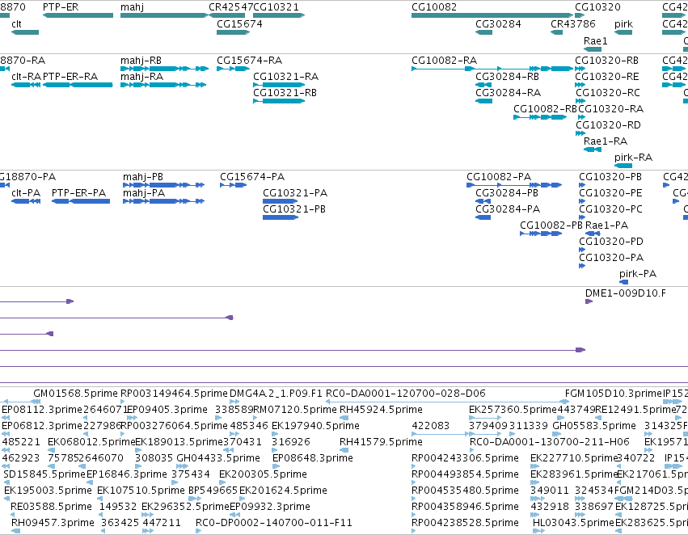This screenshot has height=535, width=688.
Task: Select the CG30284-RB transcript label
Action: (x=507, y=76)
